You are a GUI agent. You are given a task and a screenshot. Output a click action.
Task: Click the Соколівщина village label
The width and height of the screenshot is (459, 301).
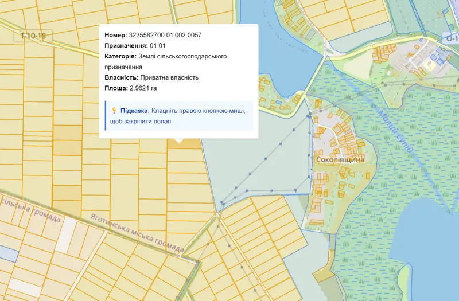(340, 159)
